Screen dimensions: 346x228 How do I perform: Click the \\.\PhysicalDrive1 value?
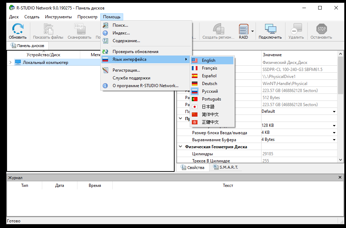coord(279,77)
